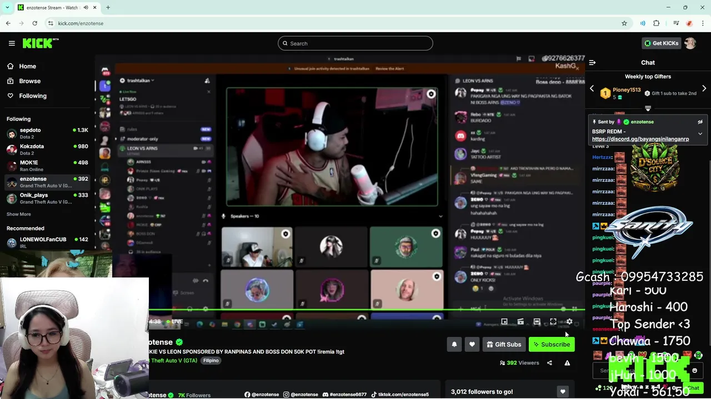Report the stream with warning icon
Screen dimensions: 711x399
pyautogui.click(x=567, y=363)
